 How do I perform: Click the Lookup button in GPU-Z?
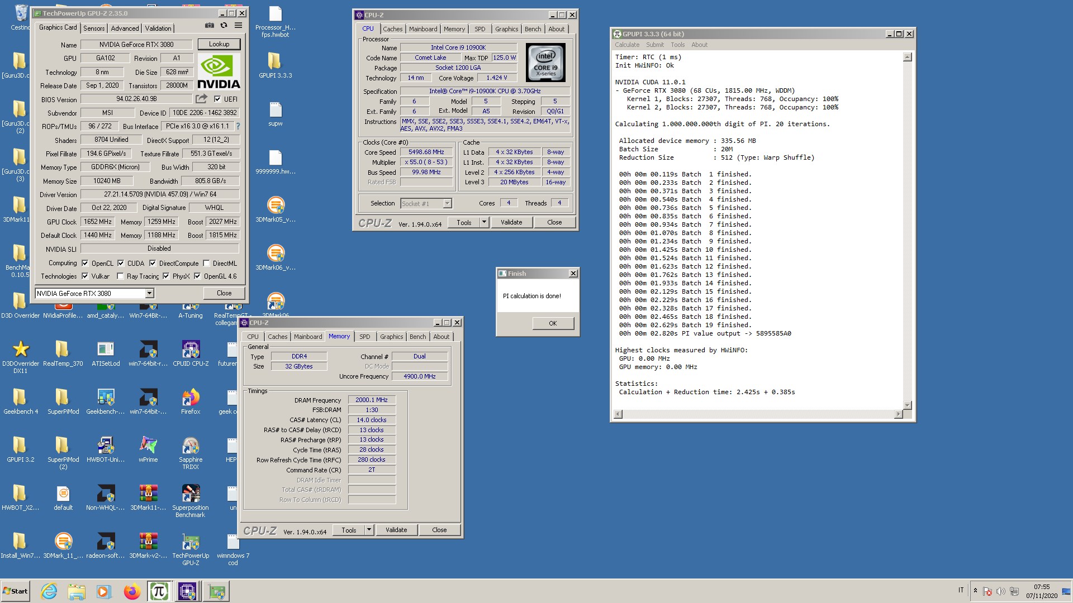click(x=219, y=44)
